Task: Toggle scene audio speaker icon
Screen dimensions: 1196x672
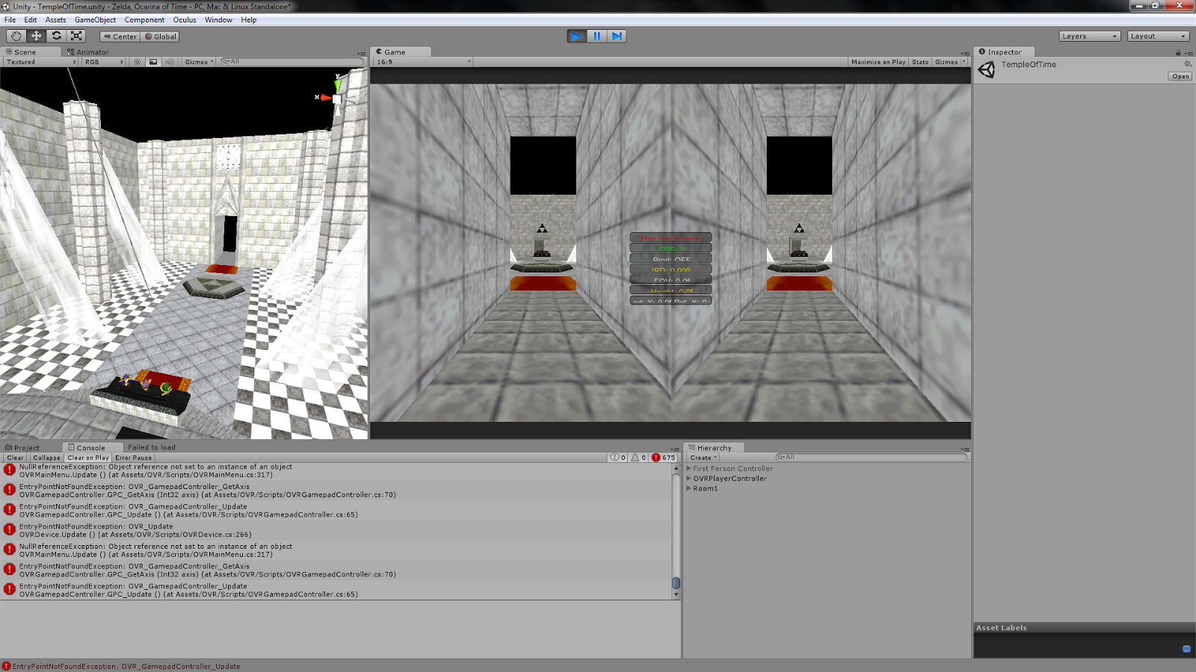Action: click(x=170, y=62)
